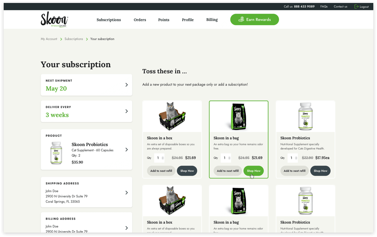Image resolution: width=377 pixels, height=237 pixels.
Task: Click Shop Now for Skoon in a bag
Action: 254,171
